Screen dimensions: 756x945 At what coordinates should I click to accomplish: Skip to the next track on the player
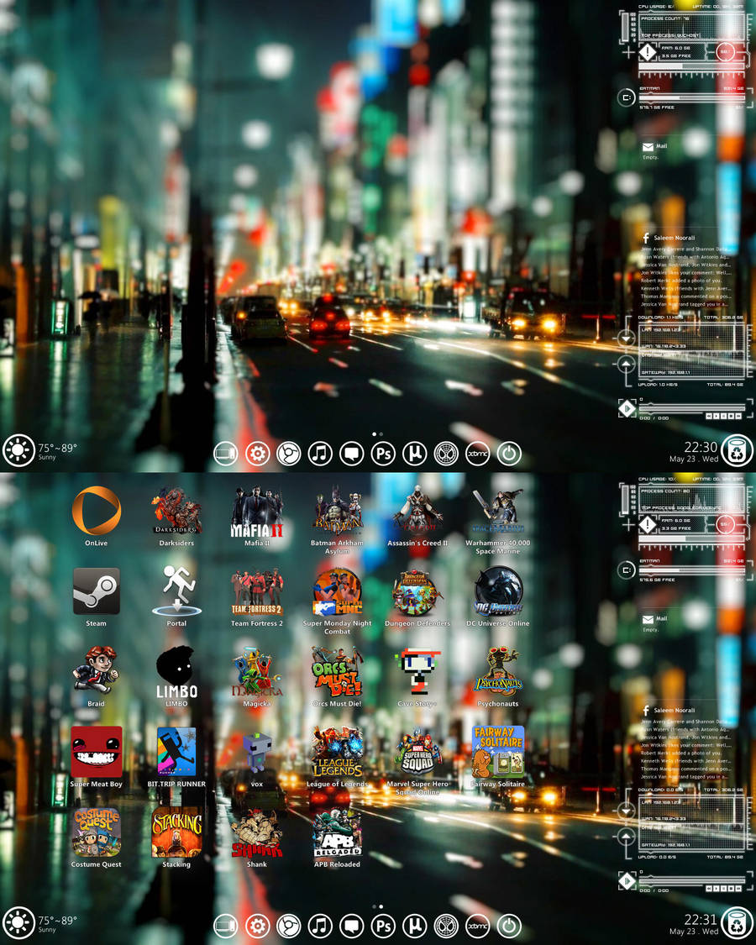tap(737, 417)
